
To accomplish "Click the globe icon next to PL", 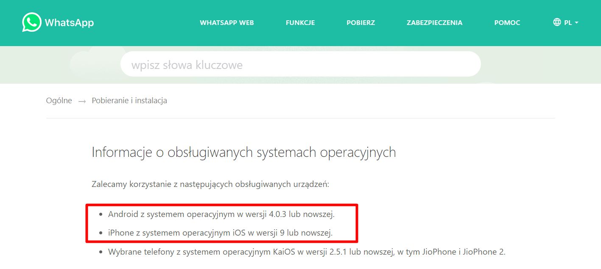I will (x=557, y=22).
